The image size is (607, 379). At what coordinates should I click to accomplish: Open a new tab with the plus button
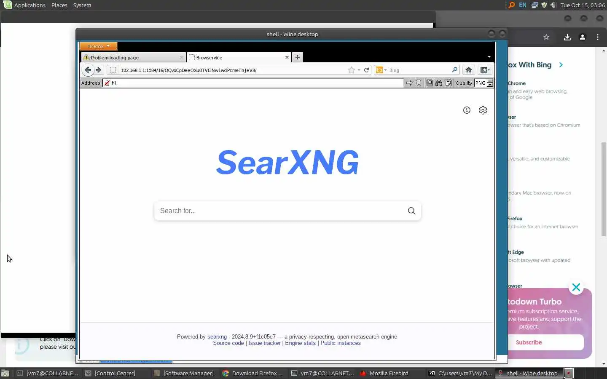(297, 57)
